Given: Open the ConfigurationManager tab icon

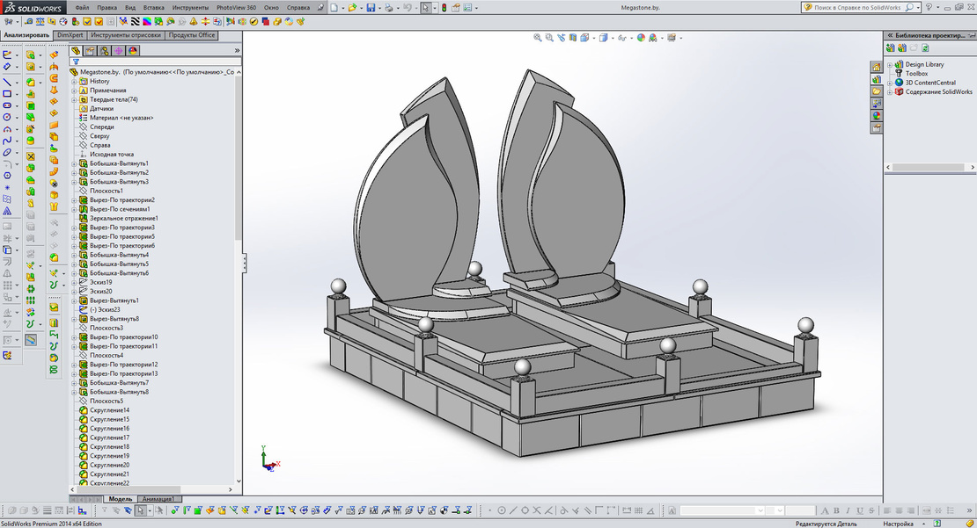Looking at the screenshot, I should pos(104,51).
